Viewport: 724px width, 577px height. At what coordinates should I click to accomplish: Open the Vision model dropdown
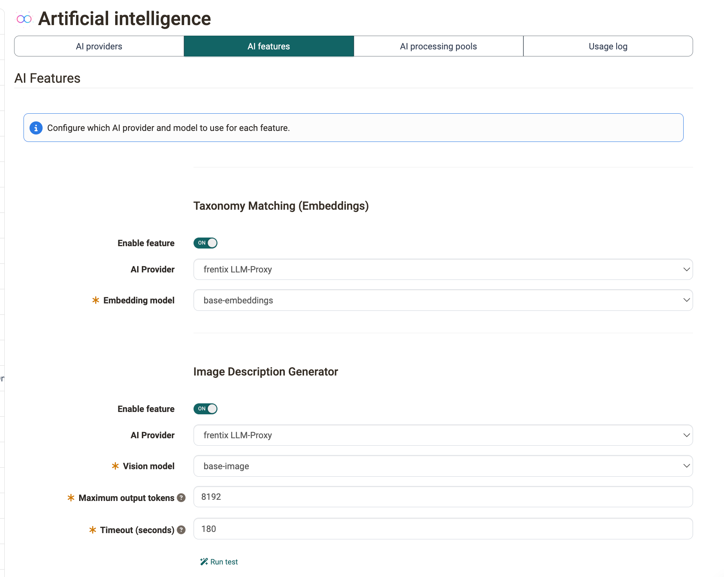click(x=443, y=466)
